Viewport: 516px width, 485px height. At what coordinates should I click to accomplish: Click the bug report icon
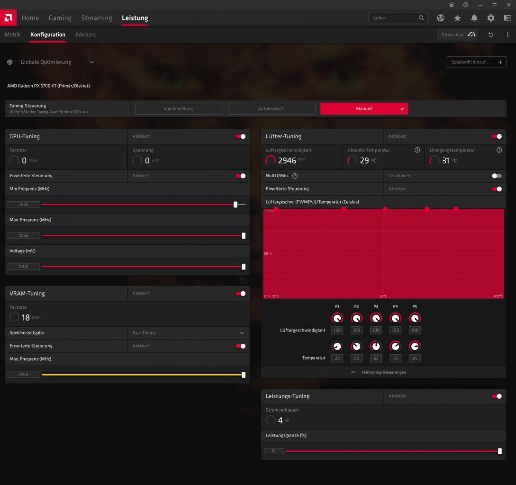(x=452, y=5)
